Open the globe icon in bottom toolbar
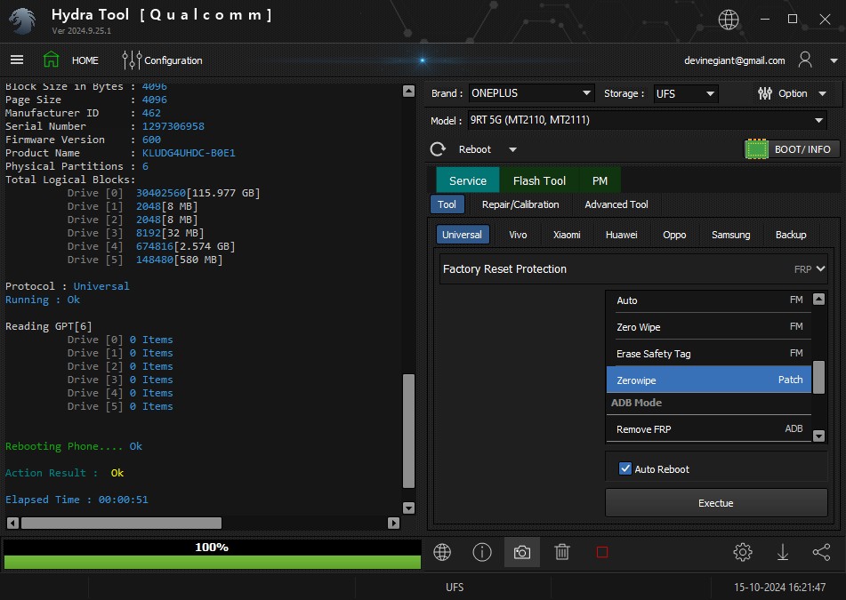 click(442, 552)
